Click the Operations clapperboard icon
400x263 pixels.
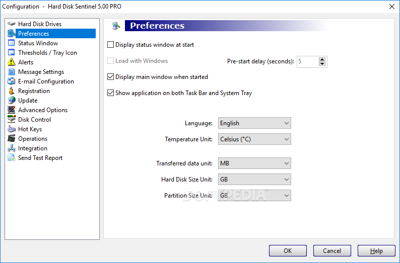pyautogui.click(x=12, y=138)
